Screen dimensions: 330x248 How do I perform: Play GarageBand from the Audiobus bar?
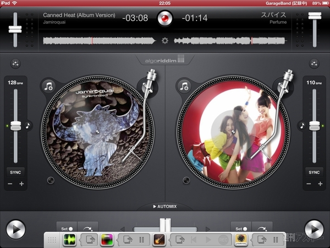click(208, 240)
